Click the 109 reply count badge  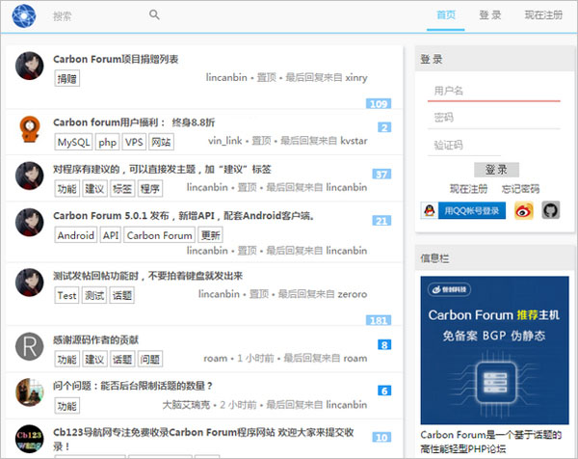379,104
